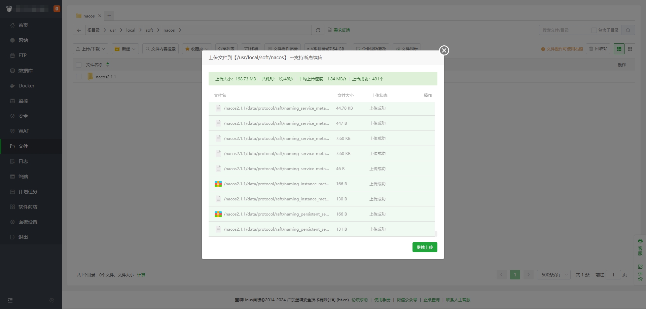This screenshot has height=309, width=646.
Task: Click the upload list scrollbar thumb
Action: [436, 233]
